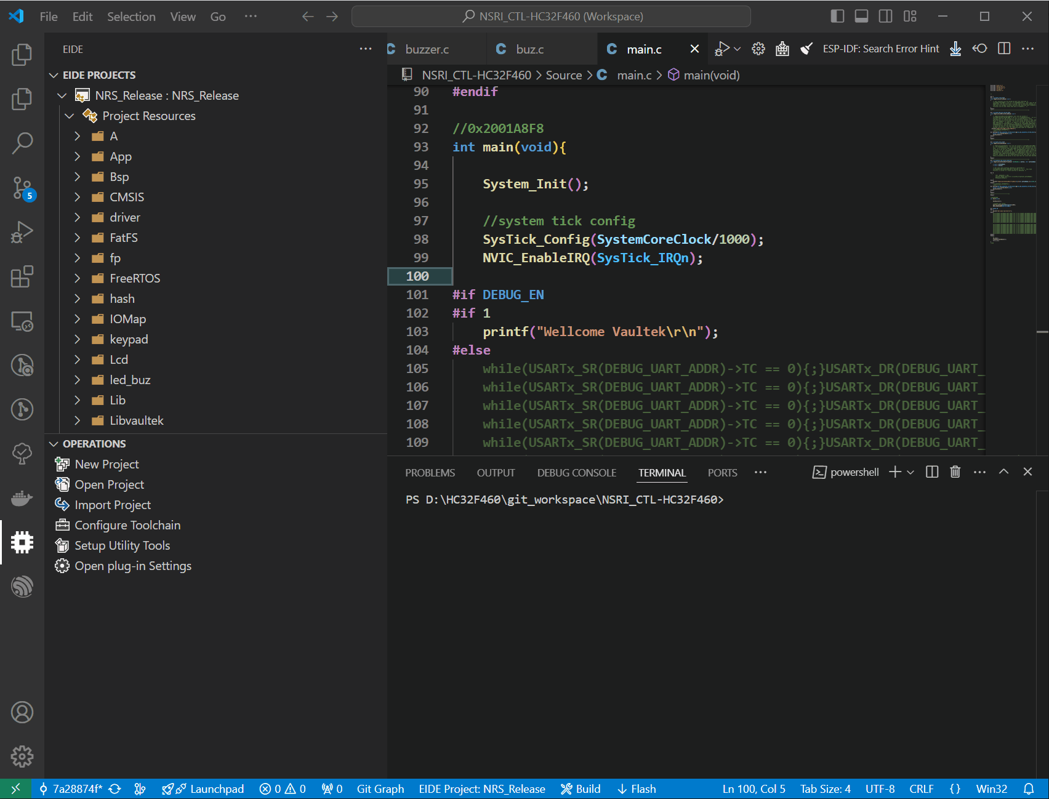Open Manage gear icon at bottom left

[x=22, y=757]
